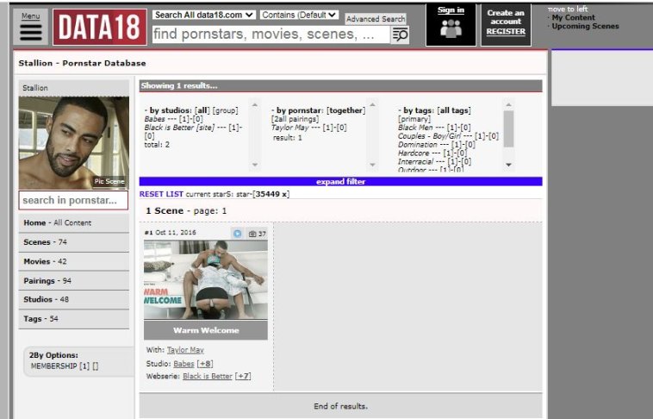Screen dimensions: 653x419
Task: Click the Hardcore tag filter
Action: click(414, 153)
